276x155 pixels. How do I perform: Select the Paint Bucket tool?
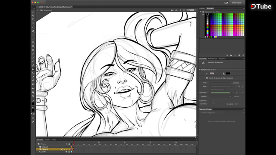click(33, 69)
